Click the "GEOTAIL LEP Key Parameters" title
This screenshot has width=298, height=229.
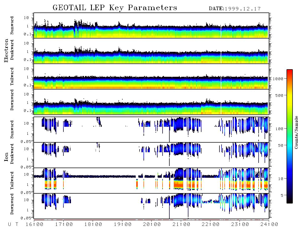pyautogui.click(x=115, y=8)
